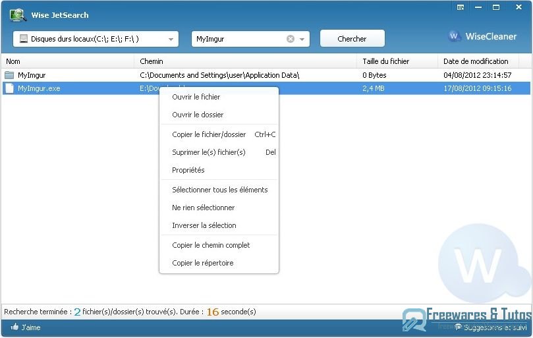Select Copier le fichier/dossier menu entry
Screen dimensions: 533x338
point(219,134)
